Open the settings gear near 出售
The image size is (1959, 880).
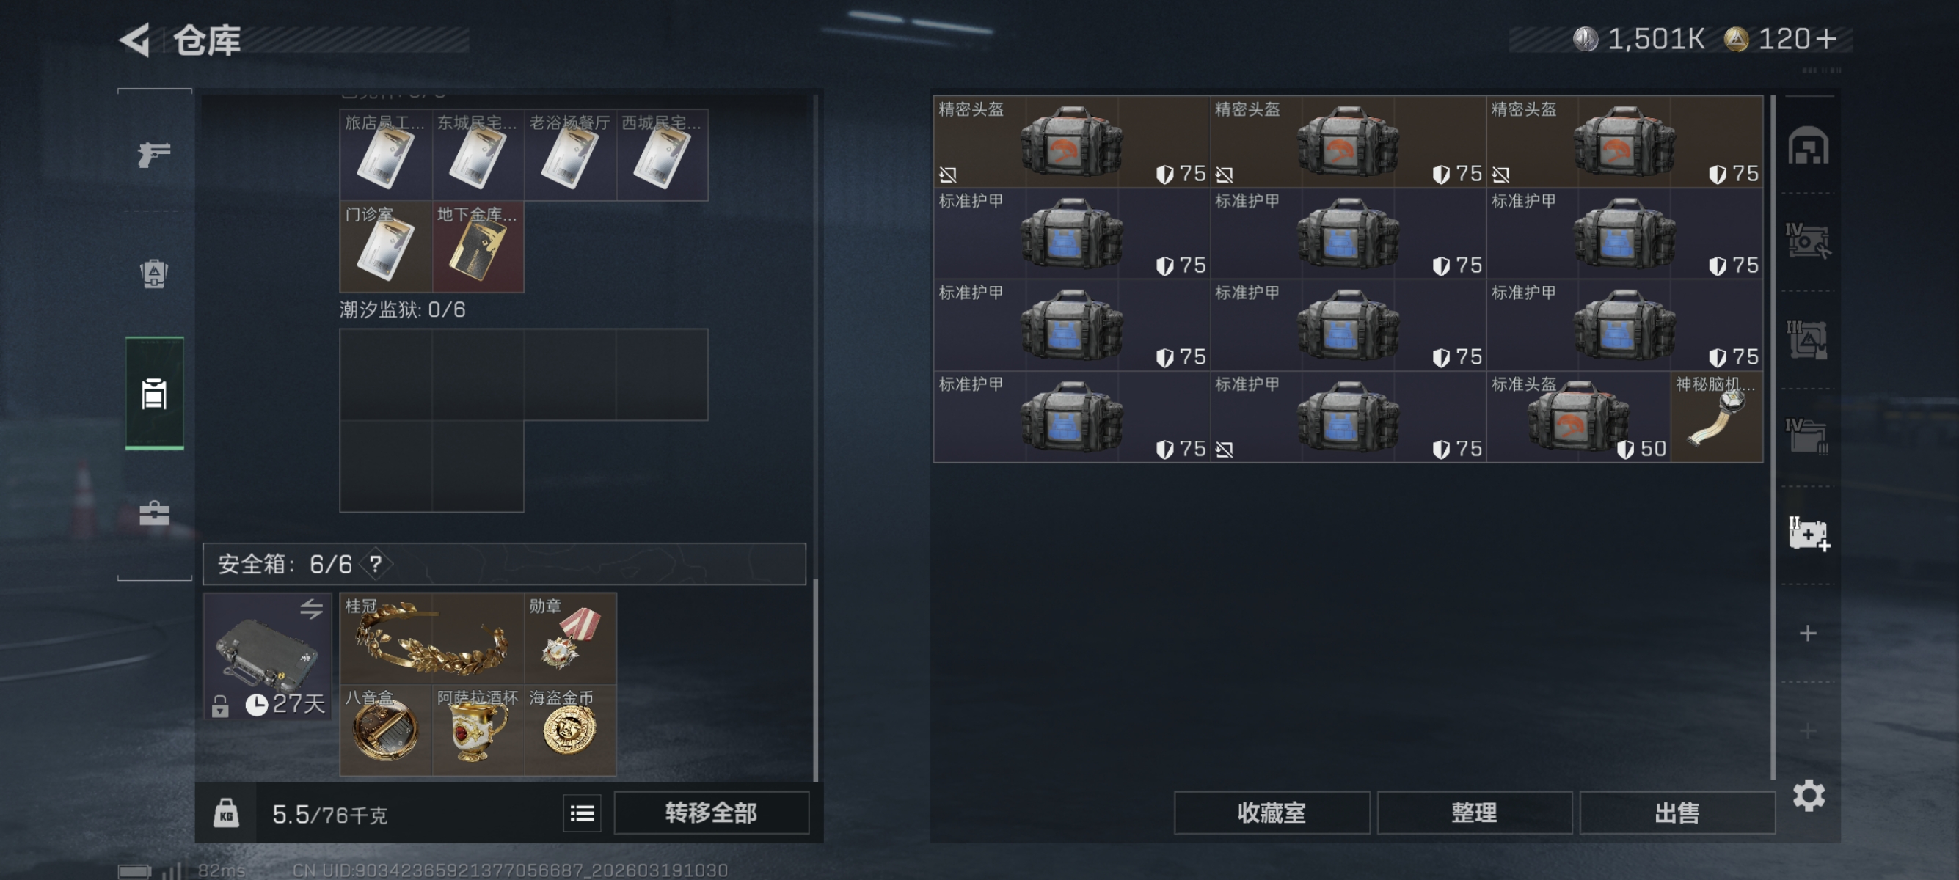click(1809, 796)
